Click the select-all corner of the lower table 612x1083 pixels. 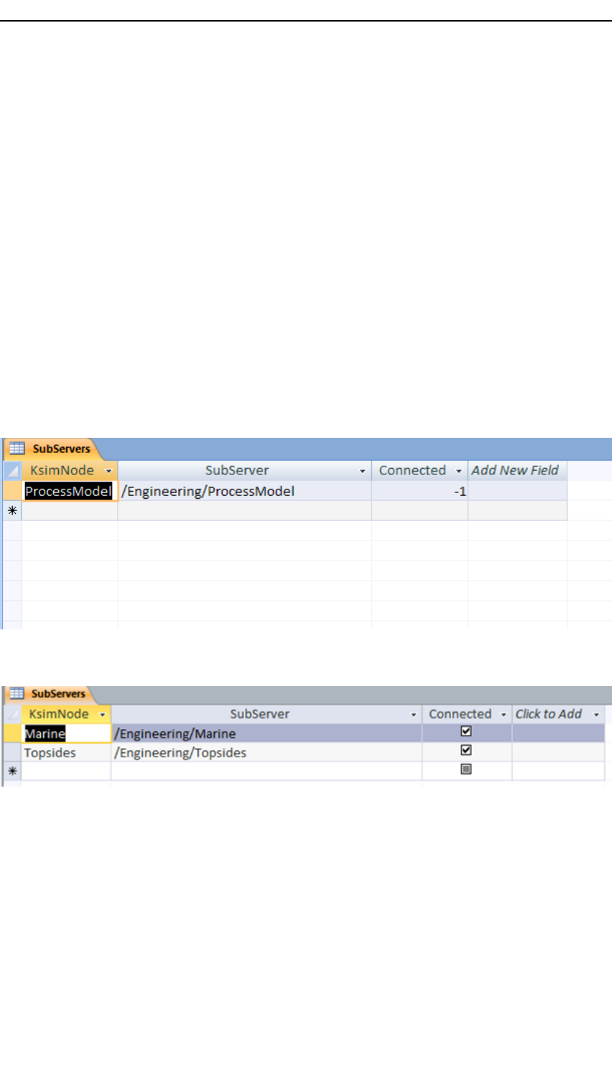click(12, 714)
